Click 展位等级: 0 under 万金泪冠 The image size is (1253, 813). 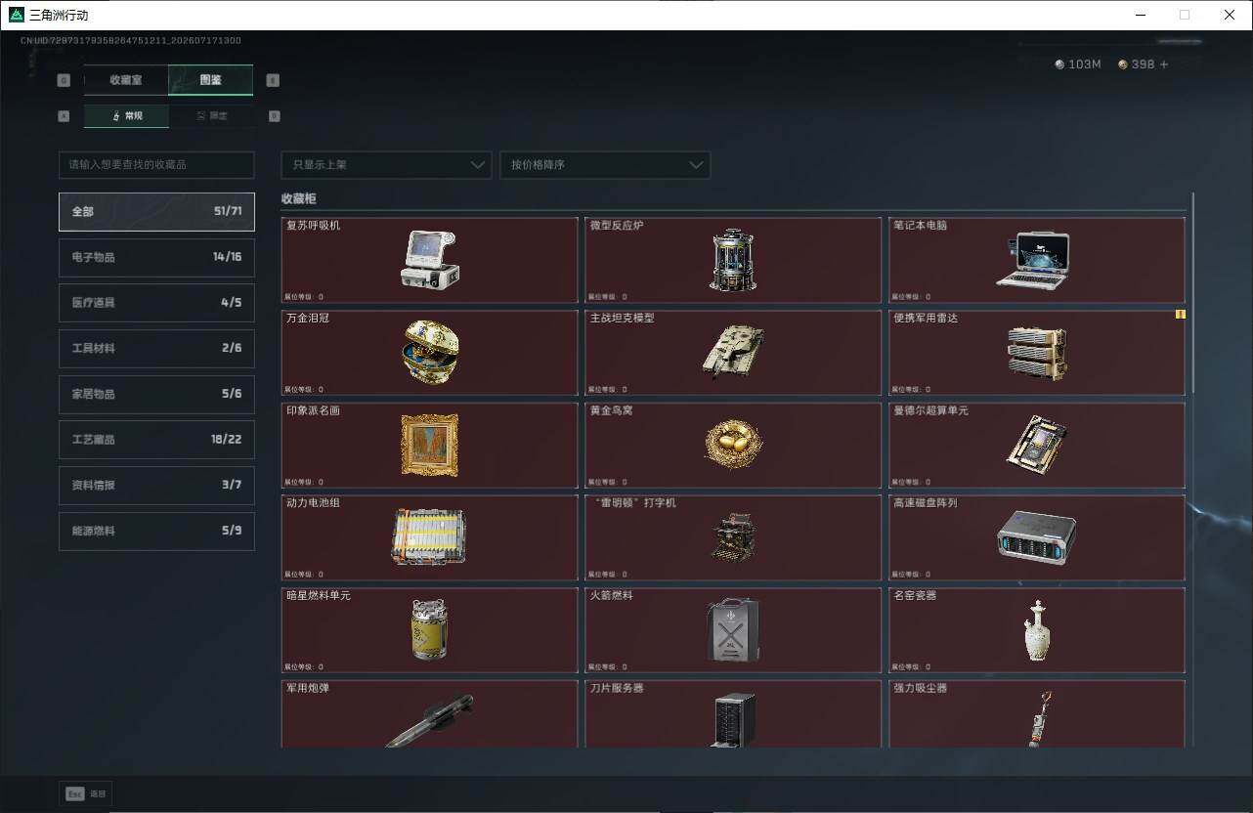(x=304, y=390)
